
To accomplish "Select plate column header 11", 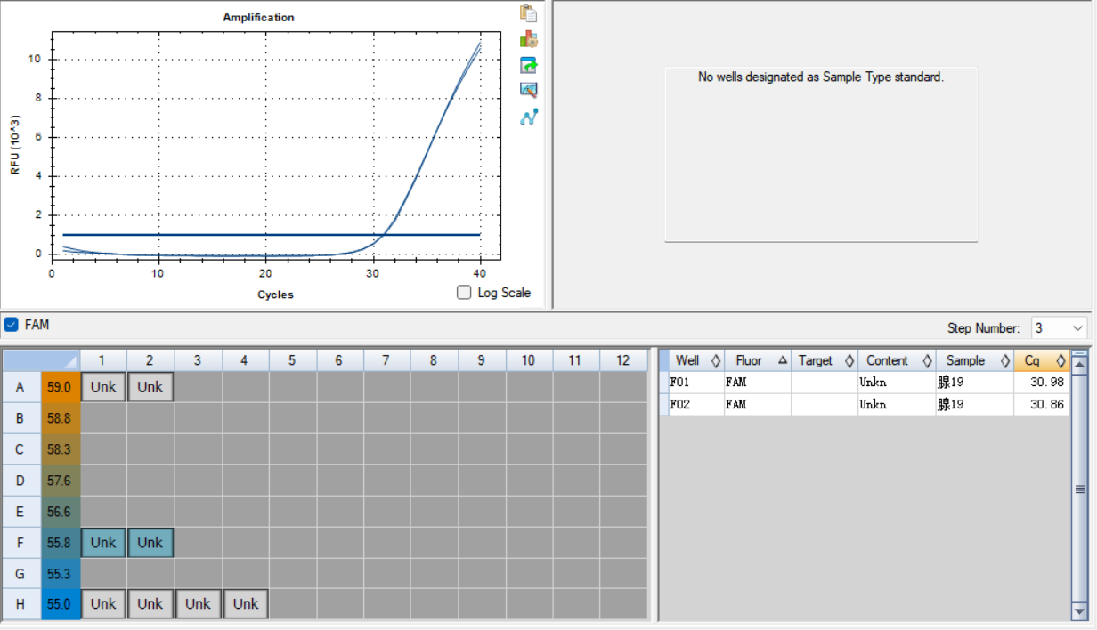I will [575, 360].
